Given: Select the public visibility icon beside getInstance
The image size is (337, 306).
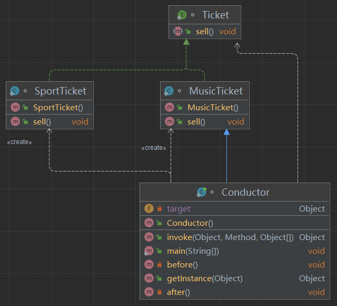Looking at the screenshot, I should coord(159,278).
